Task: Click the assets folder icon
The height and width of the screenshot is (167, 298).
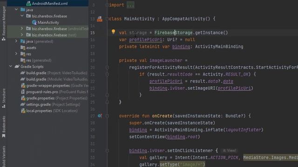Action: coord(23,47)
